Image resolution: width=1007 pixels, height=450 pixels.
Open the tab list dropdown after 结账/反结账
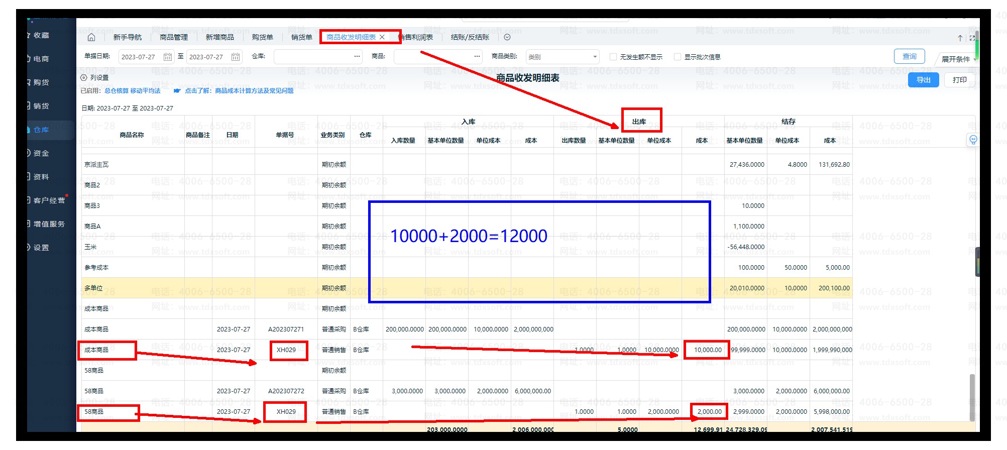tap(507, 37)
